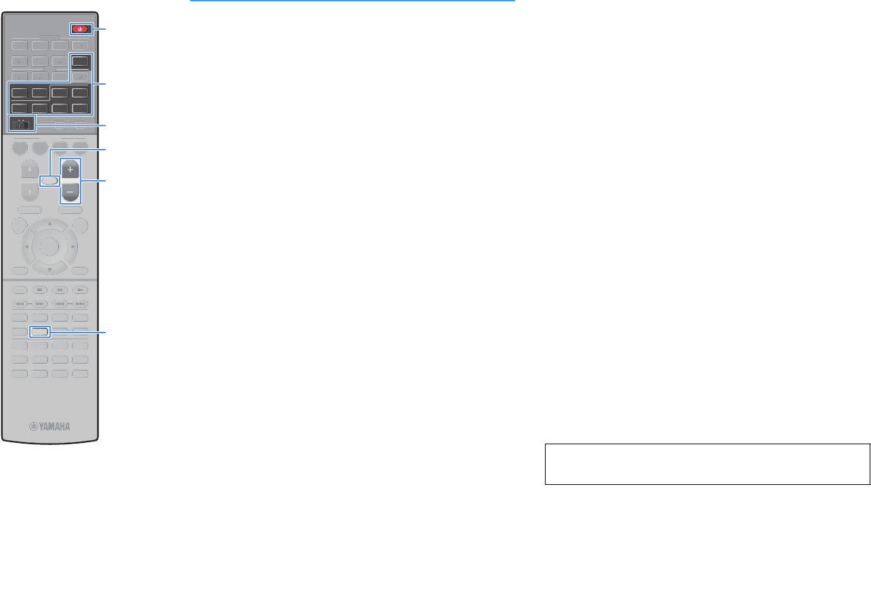Image resolution: width=871 pixels, height=598 pixels.
Task: Click the round center enter button
Action: point(49,247)
